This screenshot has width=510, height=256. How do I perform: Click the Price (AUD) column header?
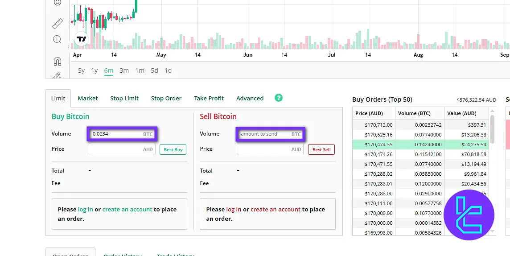pyautogui.click(x=374, y=113)
